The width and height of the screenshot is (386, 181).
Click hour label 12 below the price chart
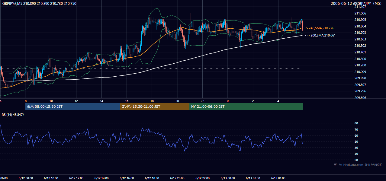tap(76, 101)
